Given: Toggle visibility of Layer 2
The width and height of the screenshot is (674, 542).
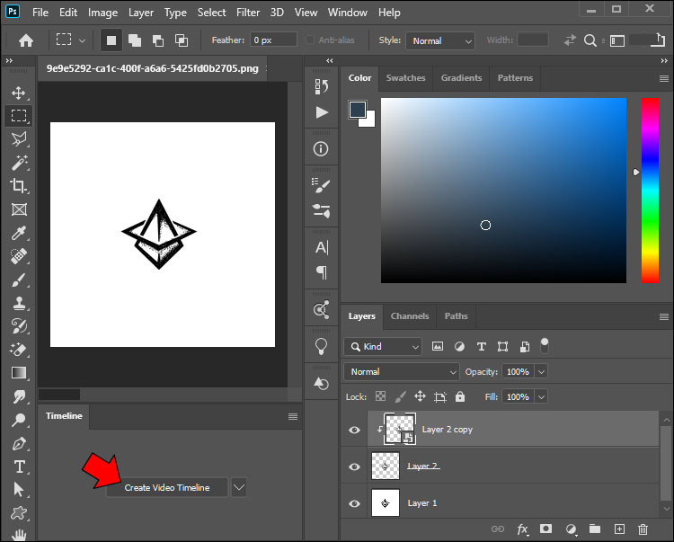Looking at the screenshot, I should (x=354, y=466).
